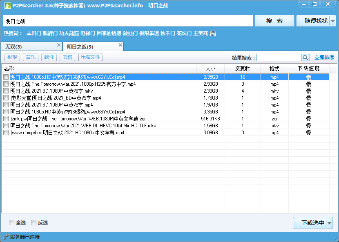Click hot word 回家的诱惑

coord(109,33)
